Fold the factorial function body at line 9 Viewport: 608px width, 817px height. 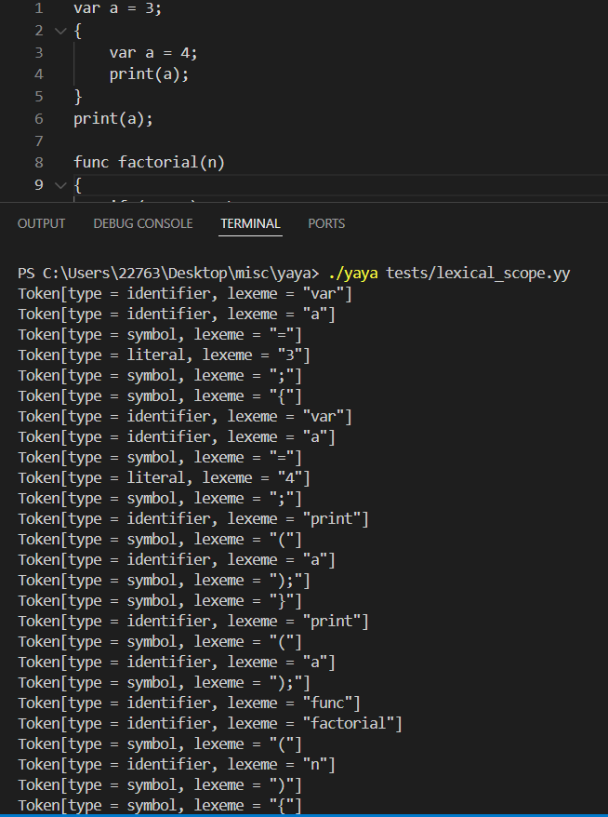pyautogui.click(x=60, y=185)
